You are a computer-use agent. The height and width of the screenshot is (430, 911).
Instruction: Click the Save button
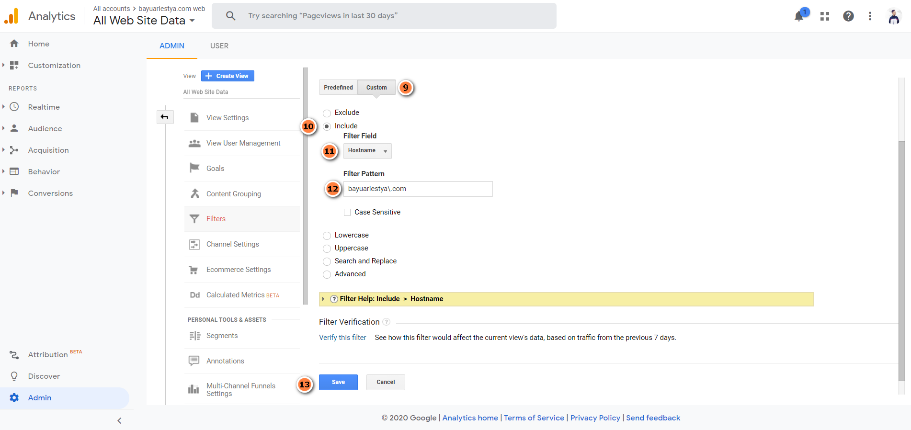(338, 382)
